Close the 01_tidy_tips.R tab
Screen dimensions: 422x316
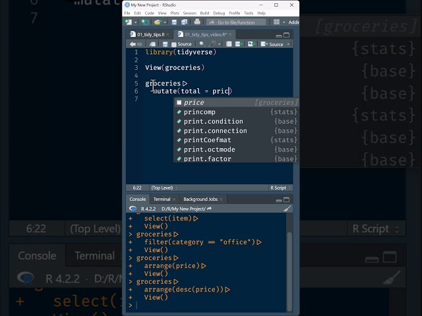(167, 34)
